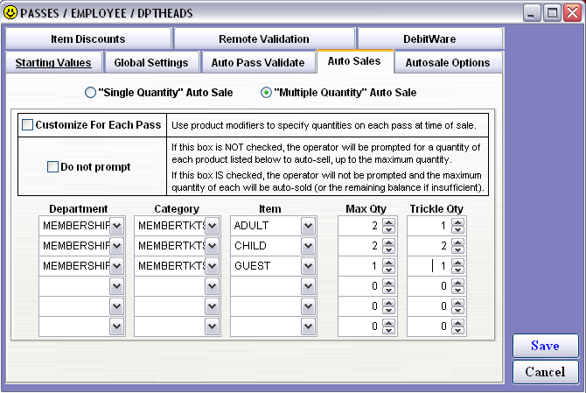
Task: Open the GUEST item dropdown
Action: click(x=309, y=266)
